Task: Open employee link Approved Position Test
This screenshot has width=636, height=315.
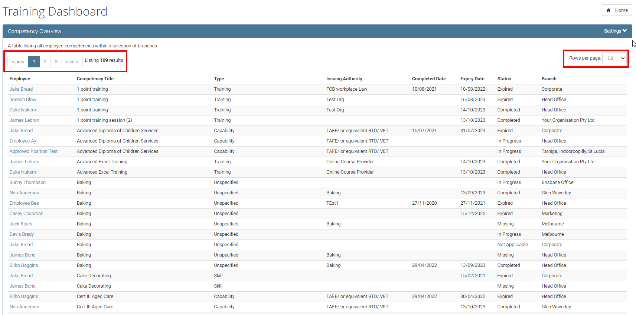Action: click(x=33, y=151)
